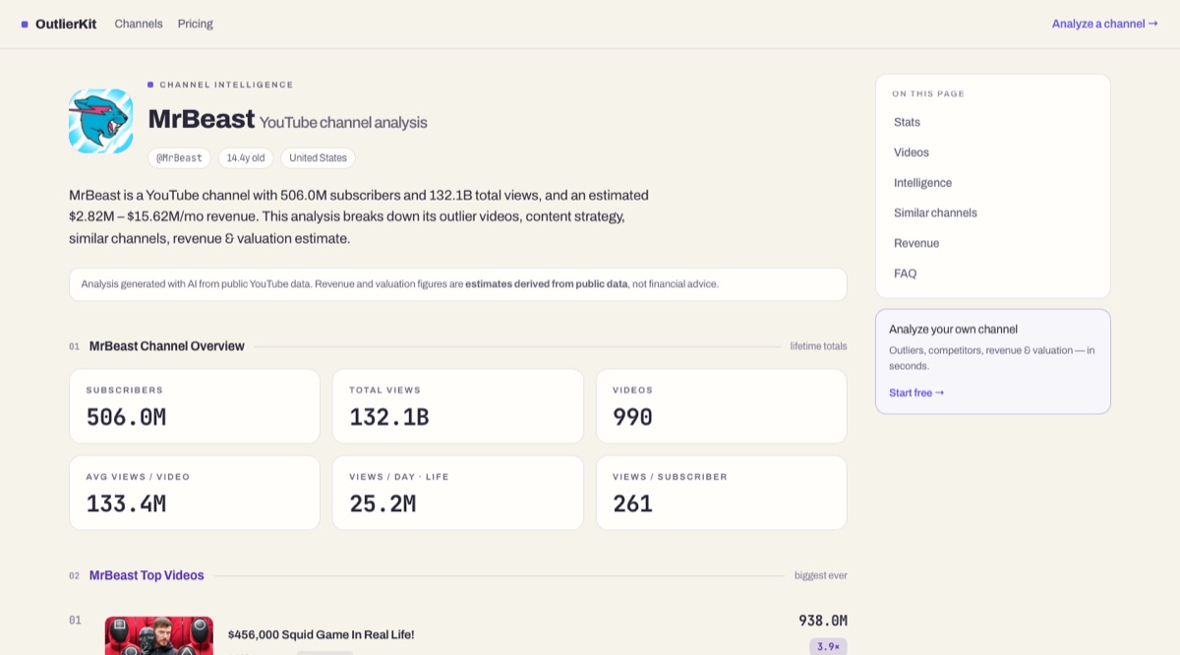Screen dimensions: 1180x655
Task: Click Start free link
Action: [x=916, y=392]
